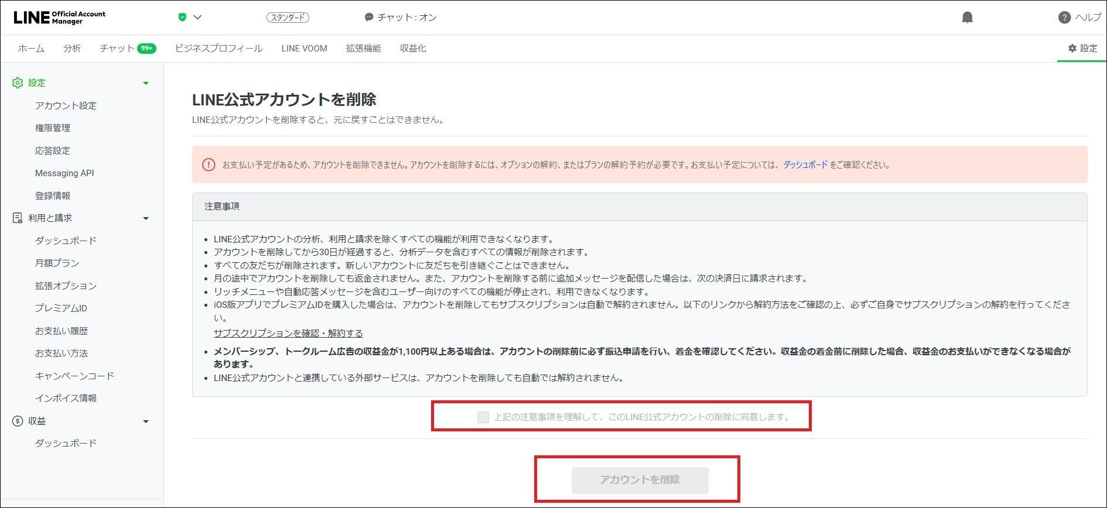The width and height of the screenshot is (1107, 508).
Task: Click the green verified shield icon
Action: point(182,17)
